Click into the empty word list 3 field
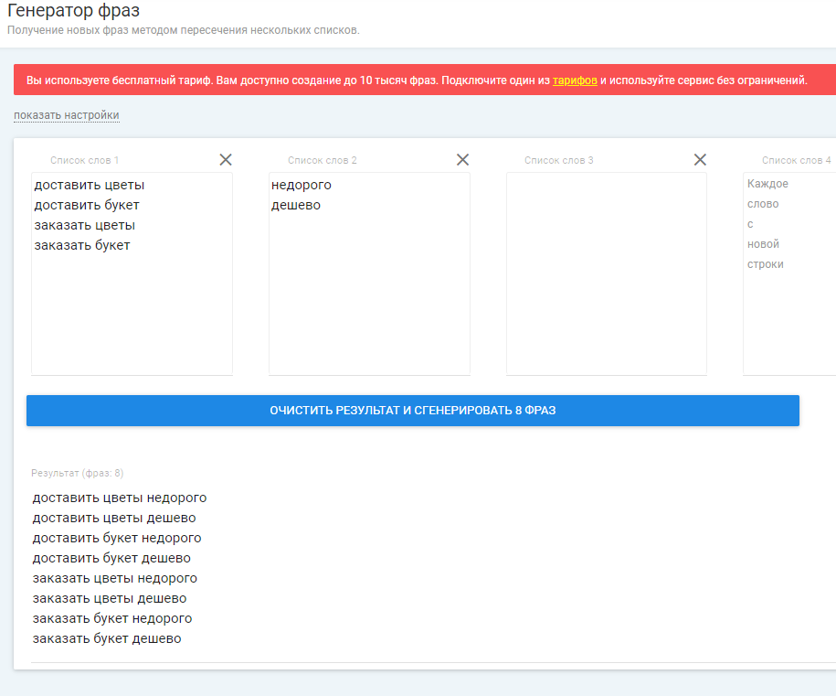The width and height of the screenshot is (836, 696). click(x=606, y=273)
